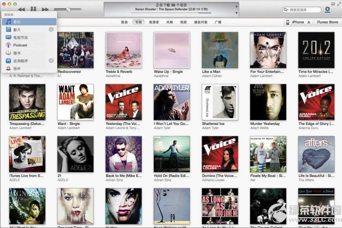Click the music note icon beside 音乐

[8, 22]
